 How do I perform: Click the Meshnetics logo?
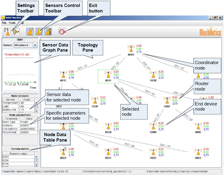coord(210,32)
